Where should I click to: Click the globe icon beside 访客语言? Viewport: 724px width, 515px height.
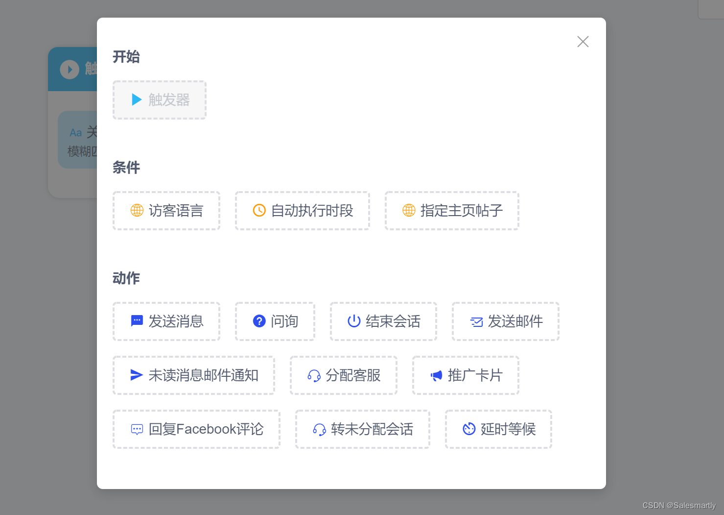tap(137, 211)
